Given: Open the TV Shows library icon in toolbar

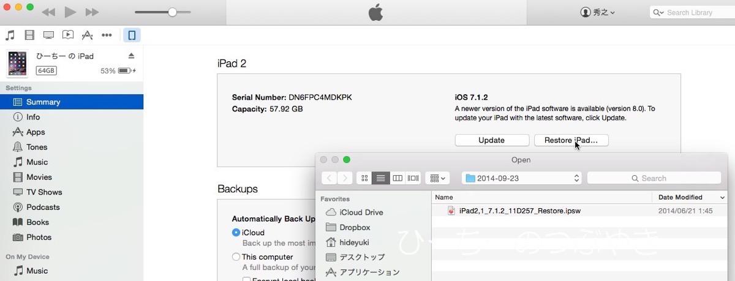Looking at the screenshot, I should tap(48, 35).
